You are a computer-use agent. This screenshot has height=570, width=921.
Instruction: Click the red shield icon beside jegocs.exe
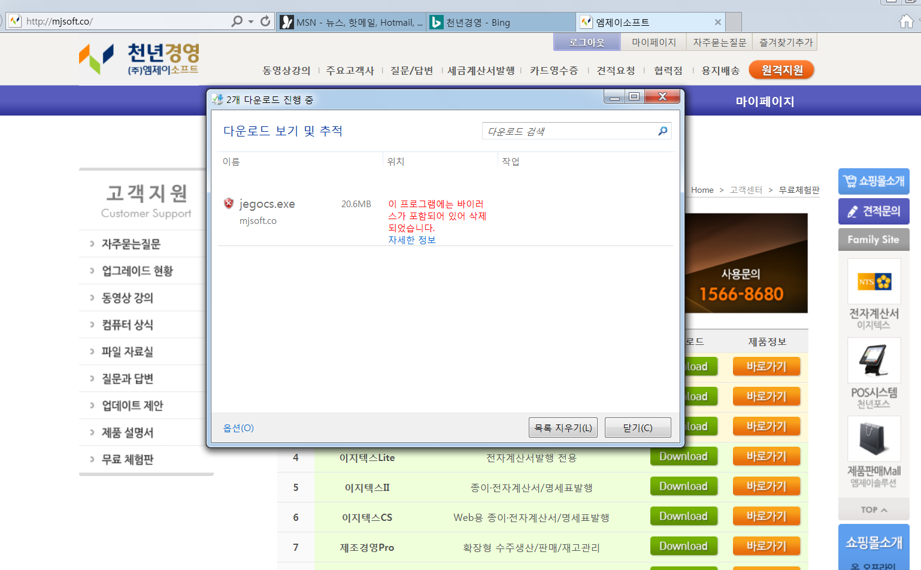pos(229,204)
